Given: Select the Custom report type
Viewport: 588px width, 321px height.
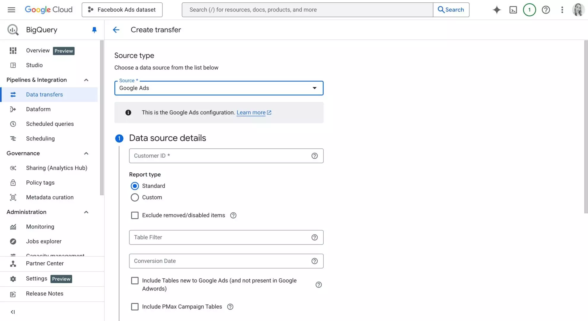Looking at the screenshot, I should [x=135, y=197].
